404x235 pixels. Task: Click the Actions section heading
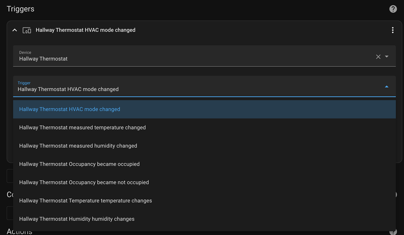coord(19,232)
